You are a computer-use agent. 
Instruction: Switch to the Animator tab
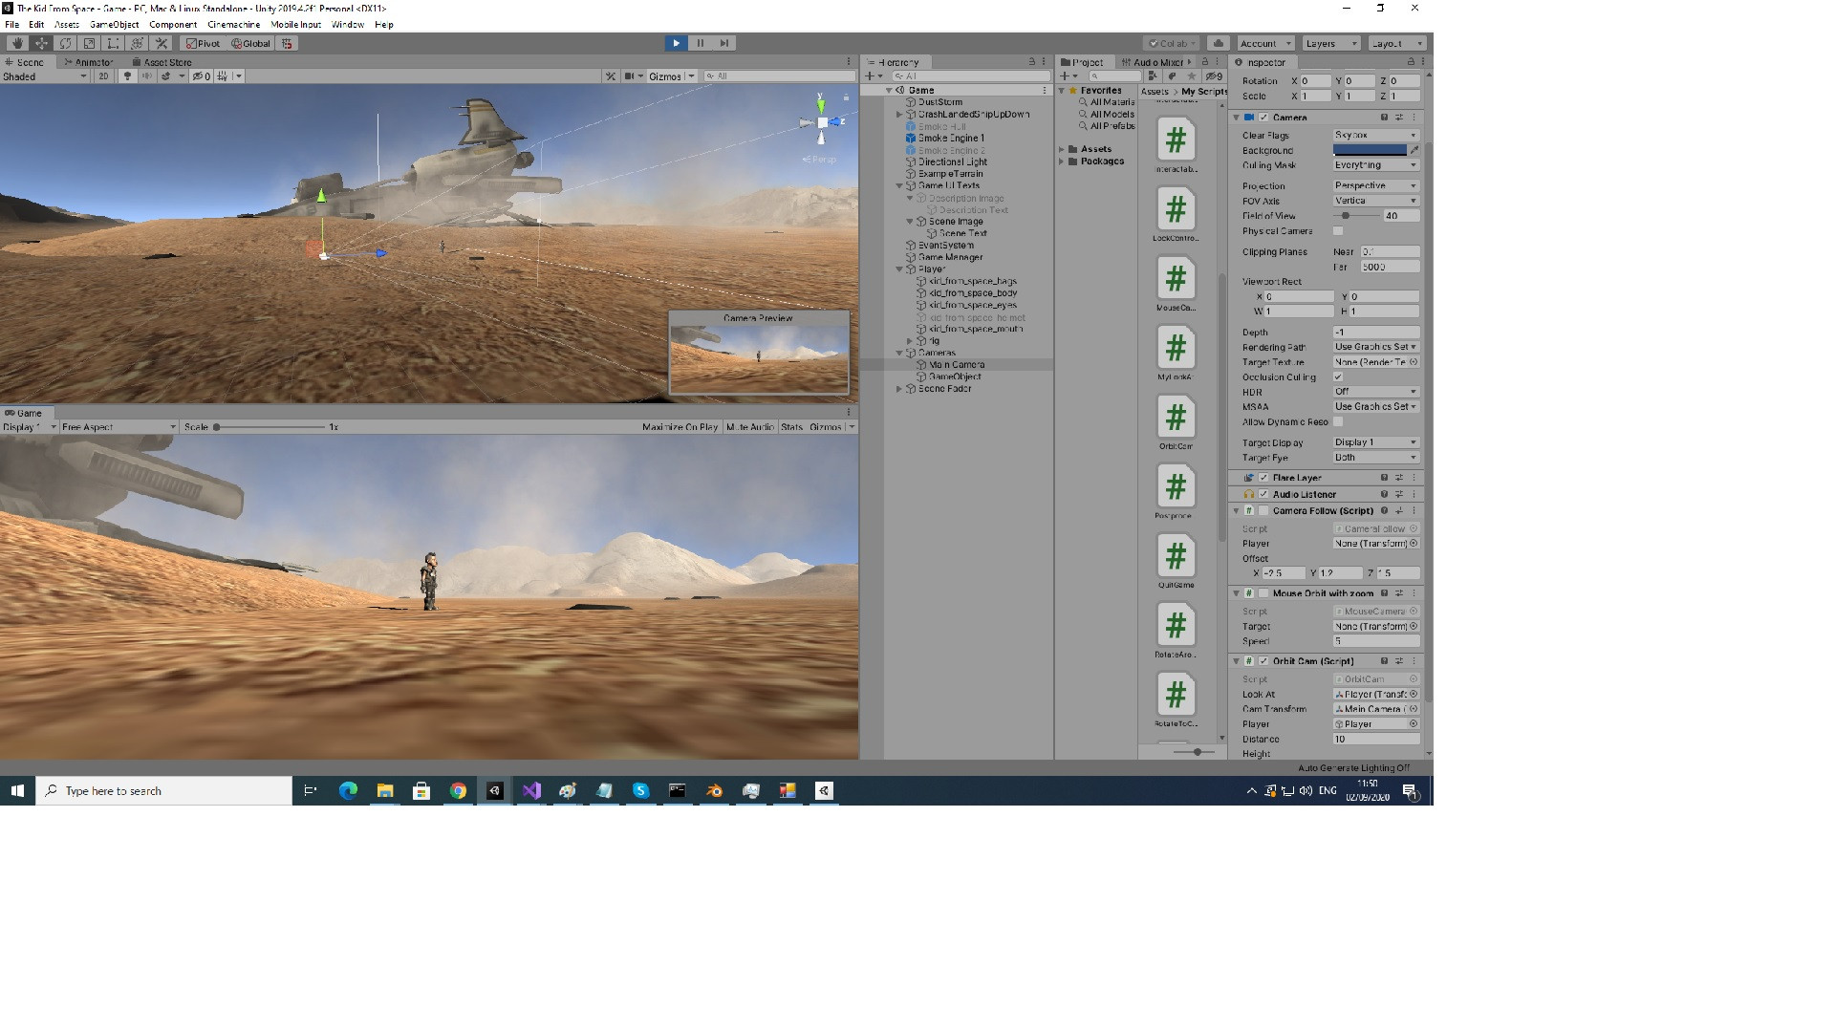[89, 62]
